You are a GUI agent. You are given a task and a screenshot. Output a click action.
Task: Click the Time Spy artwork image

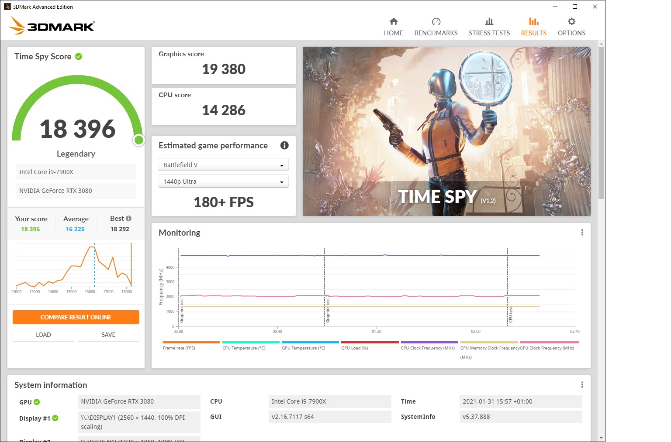(x=446, y=131)
